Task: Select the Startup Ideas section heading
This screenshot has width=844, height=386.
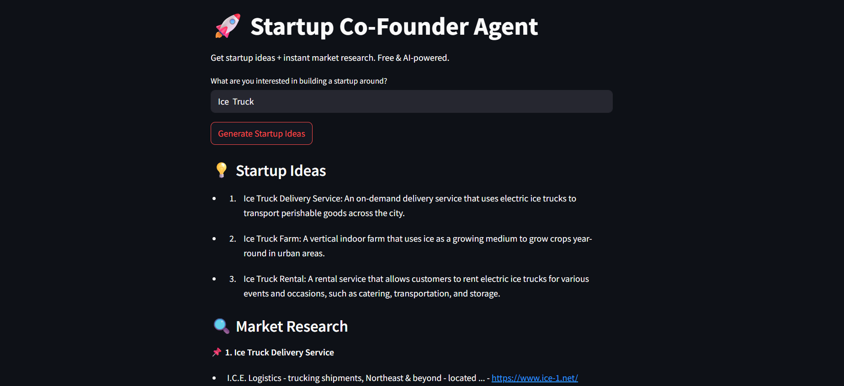Action: pyautogui.click(x=281, y=171)
